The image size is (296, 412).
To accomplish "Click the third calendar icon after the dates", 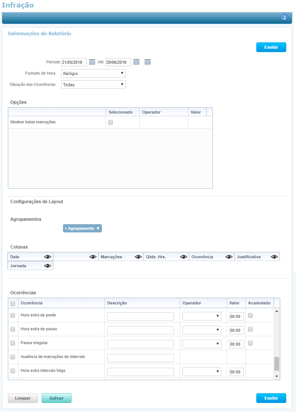I will [x=148, y=62].
